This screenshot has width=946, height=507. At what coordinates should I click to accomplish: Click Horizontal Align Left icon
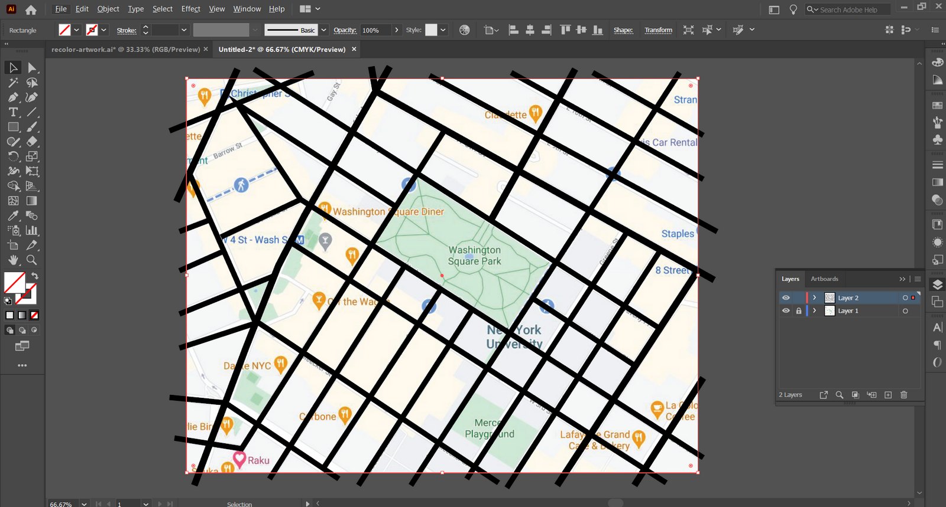513,30
